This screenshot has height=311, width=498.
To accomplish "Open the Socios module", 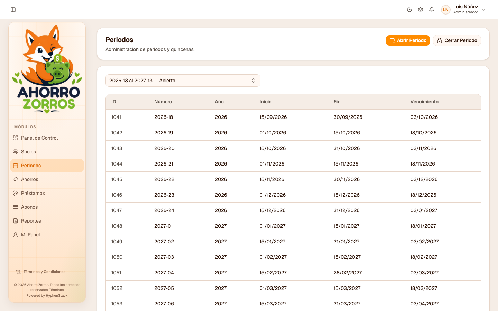I will [x=47, y=152].
